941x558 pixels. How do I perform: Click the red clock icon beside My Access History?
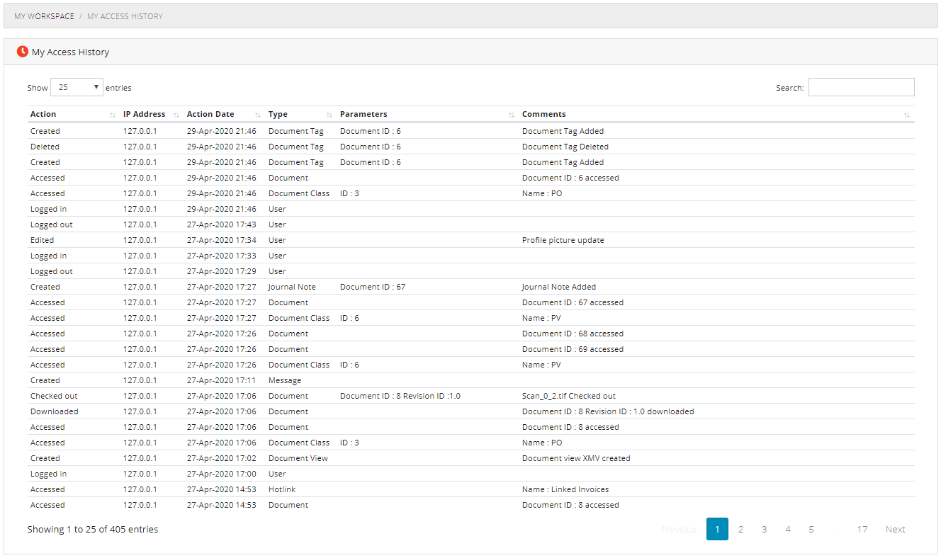(x=22, y=52)
